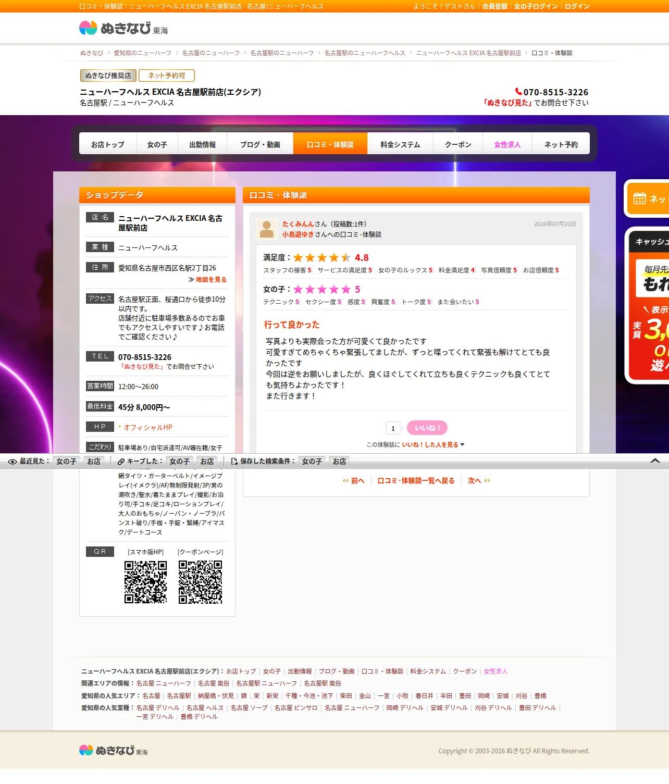Viewport: 669px width, 784px height.
Task: Open the オフィシャルHP link
Action: [147, 427]
